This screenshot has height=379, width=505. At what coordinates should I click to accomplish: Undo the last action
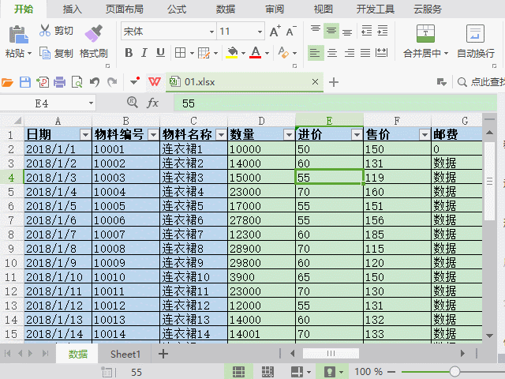[95, 82]
